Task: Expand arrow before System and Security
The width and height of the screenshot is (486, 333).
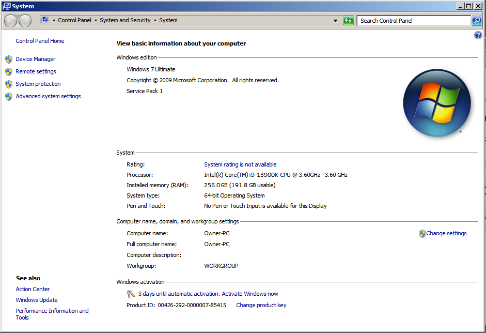Action: click(x=96, y=21)
